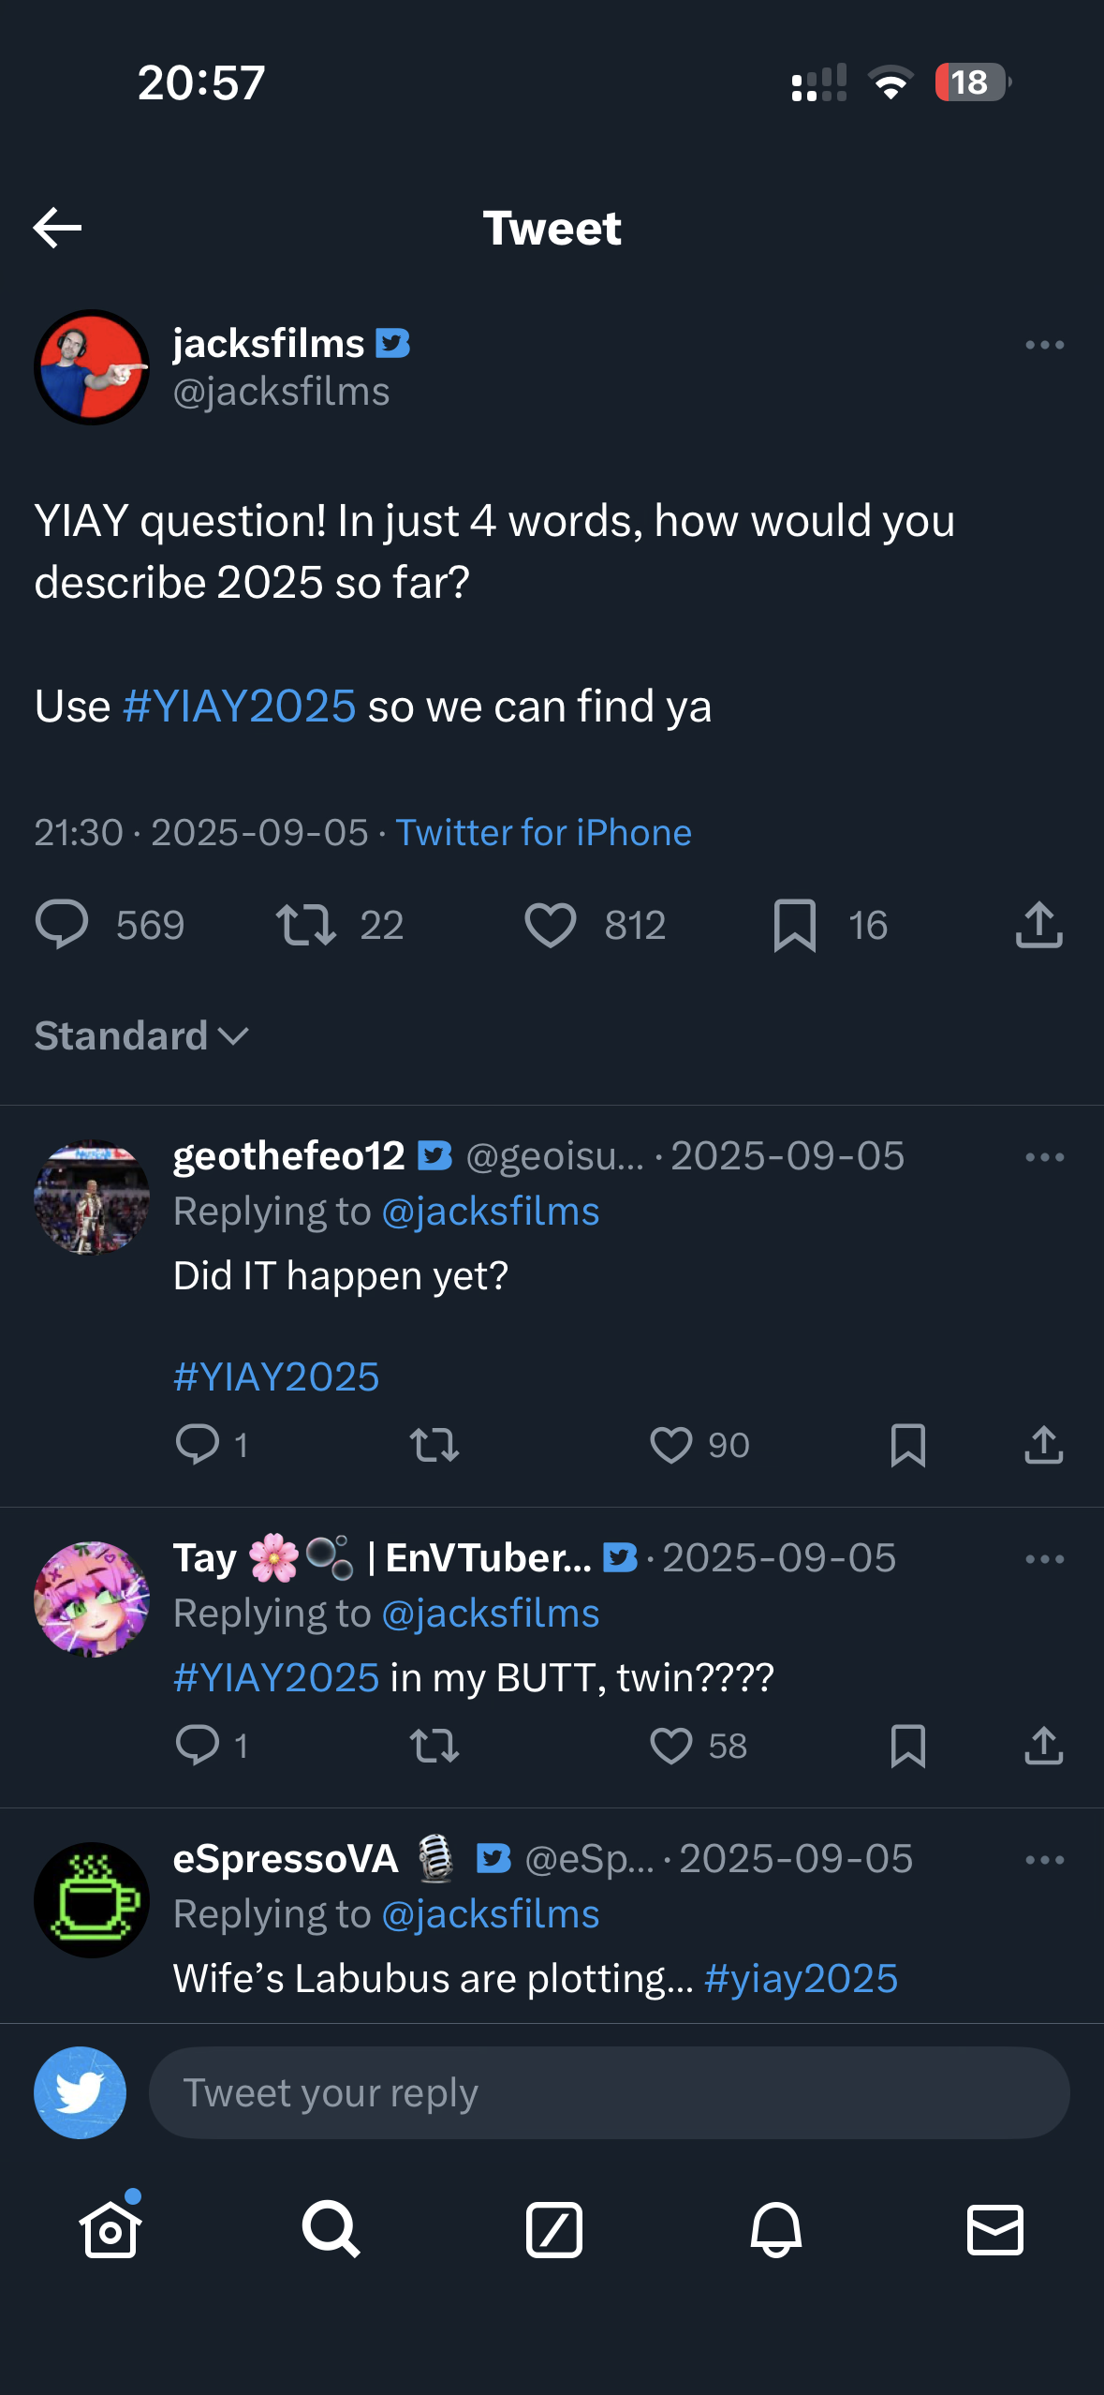Screen dimensions: 1104x2395
Task: Switch to the Search tab
Action: tap(331, 2229)
